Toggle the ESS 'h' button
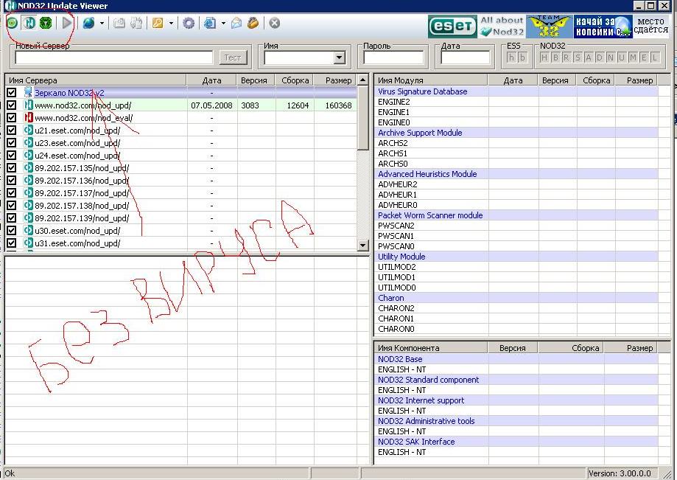 point(512,58)
